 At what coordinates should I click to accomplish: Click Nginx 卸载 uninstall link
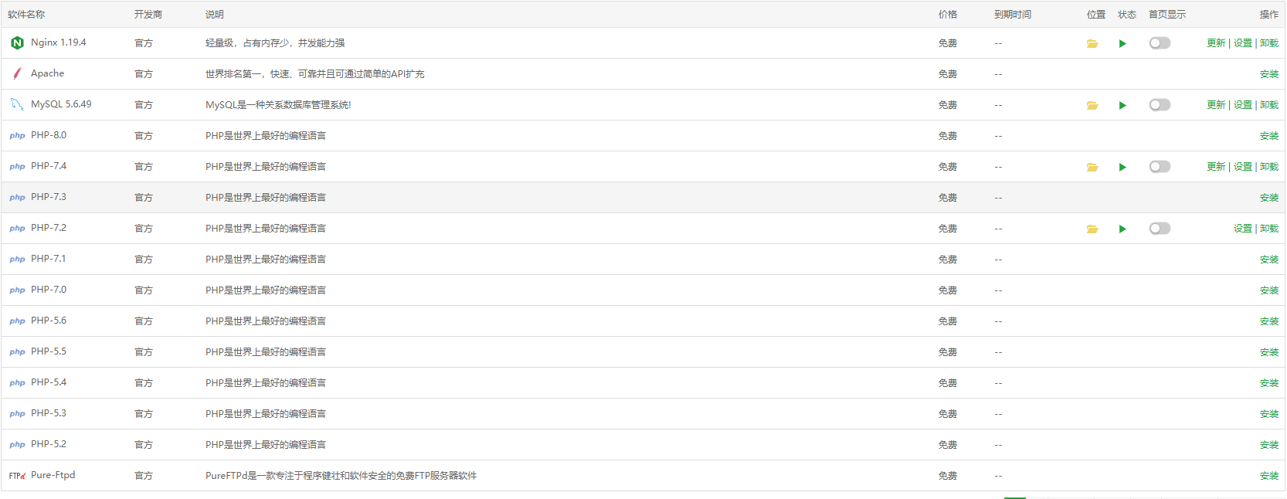point(1269,43)
